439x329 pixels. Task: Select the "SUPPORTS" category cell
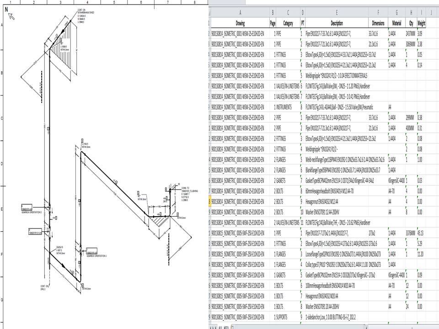click(288, 317)
